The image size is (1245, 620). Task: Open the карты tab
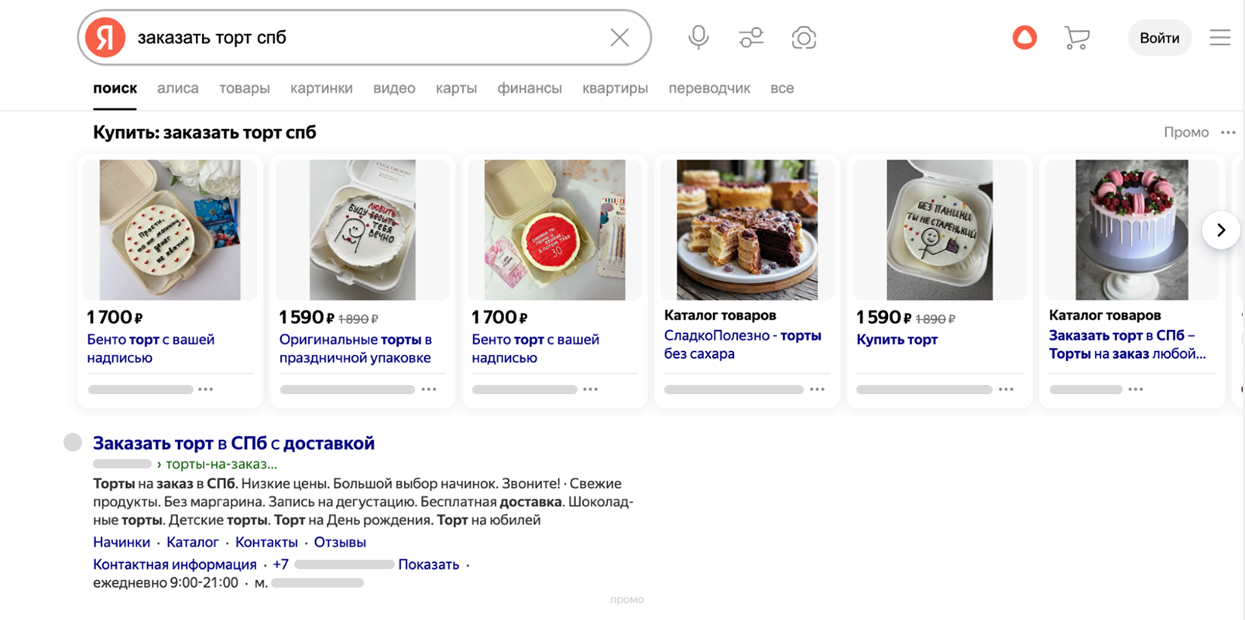[456, 88]
